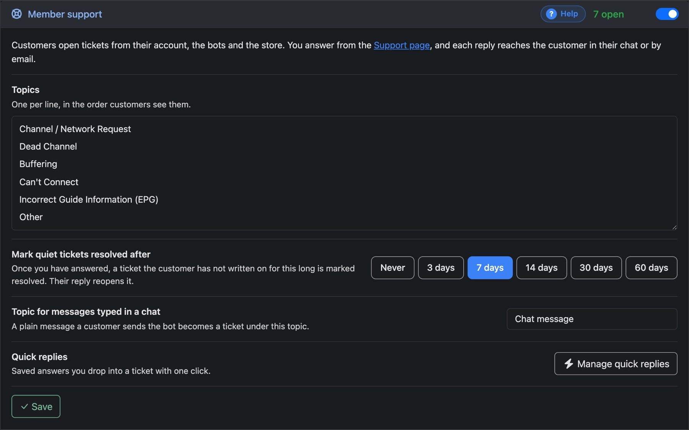Click the Buffering topic line
The width and height of the screenshot is (689, 430).
38,164
